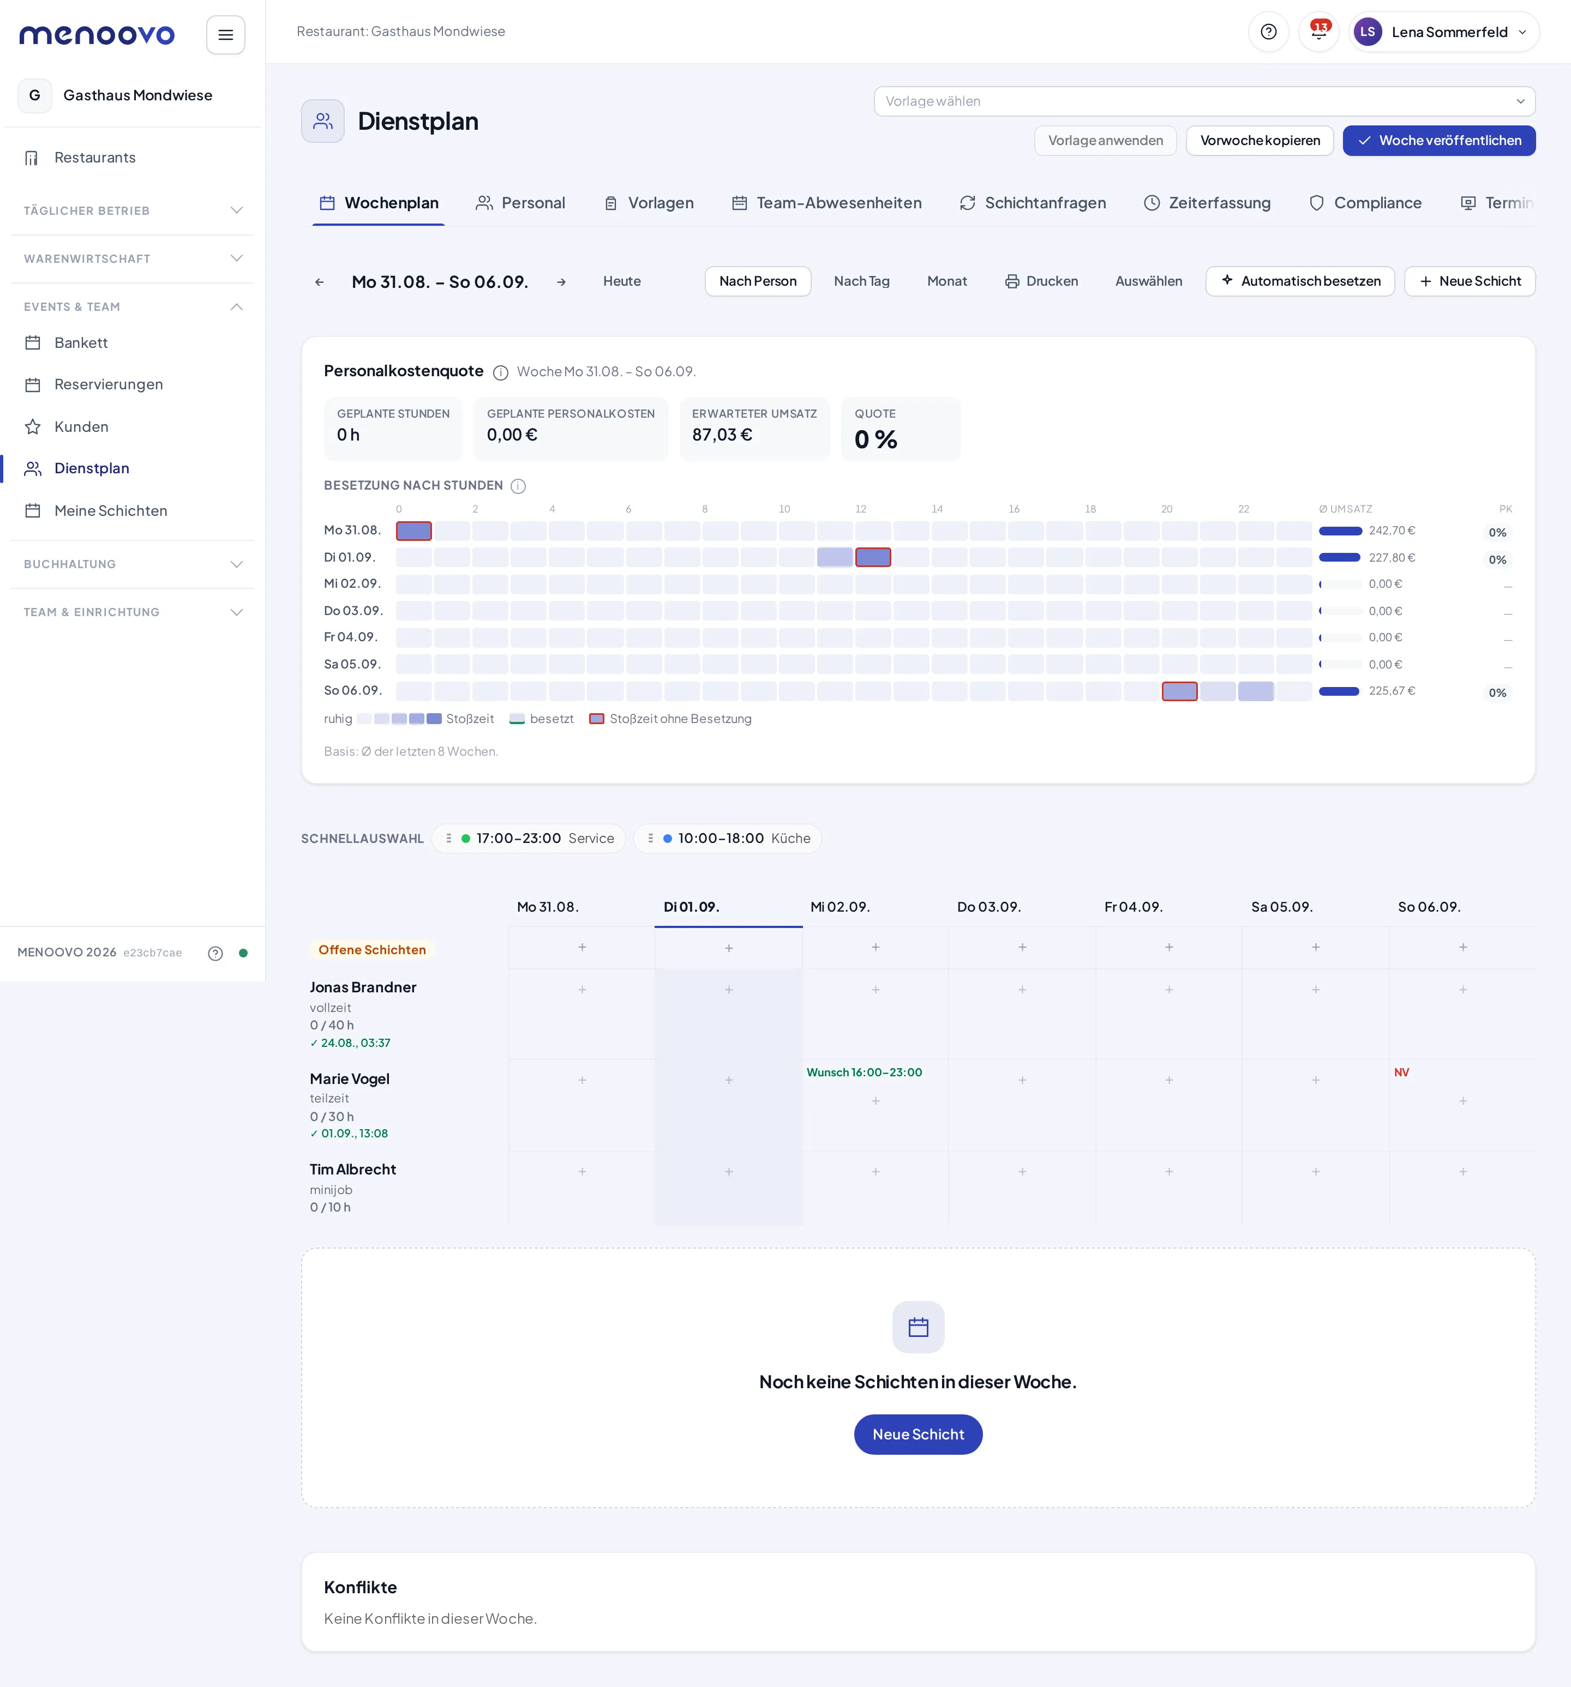Image resolution: width=1571 pixels, height=1687 pixels.
Task: Click the Dienstplan heading people icon
Action: point(323,122)
